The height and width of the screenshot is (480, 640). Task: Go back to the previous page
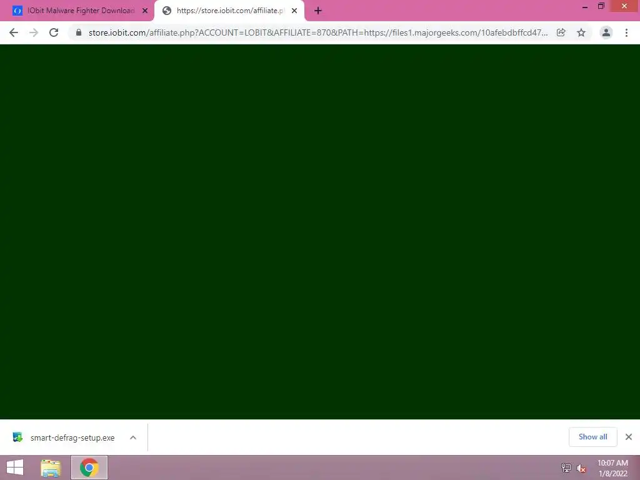pyautogui.click(x=14, y=32)
